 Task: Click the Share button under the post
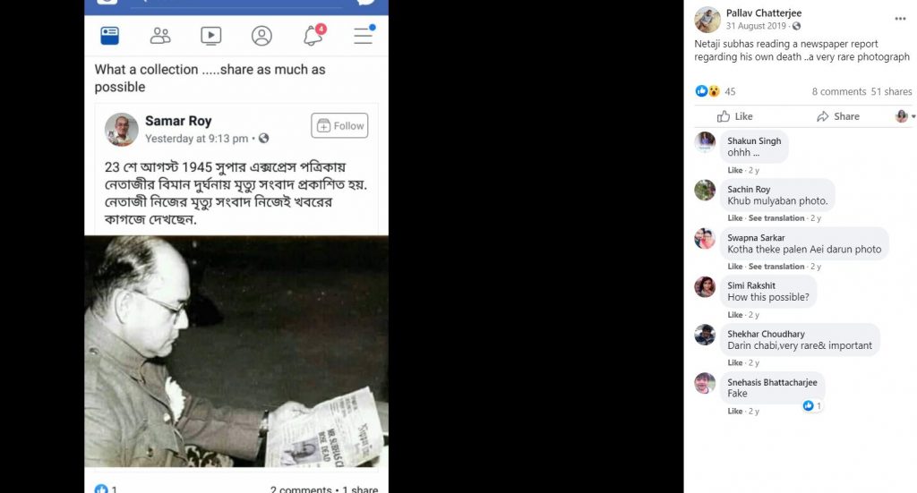[x=838, y=116]
